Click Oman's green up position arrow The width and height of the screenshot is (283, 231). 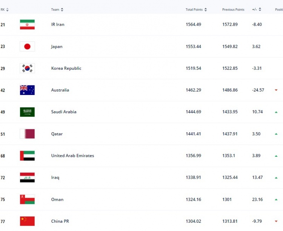click(276, 199)
